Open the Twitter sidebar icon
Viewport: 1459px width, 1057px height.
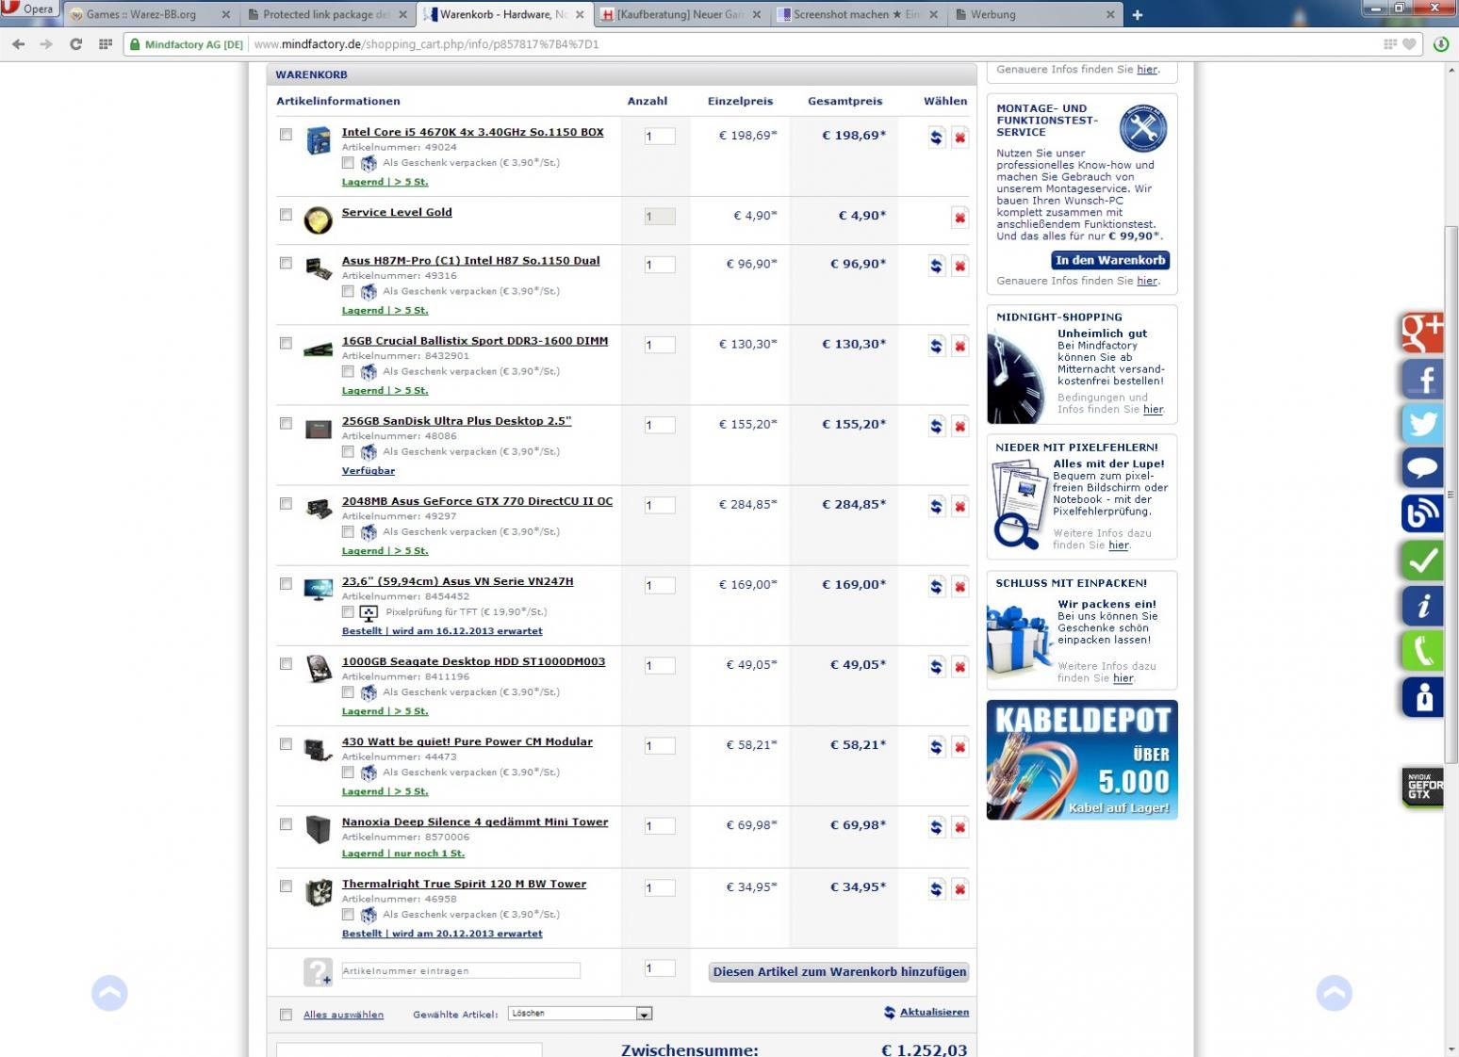(x=1422, y=423)
